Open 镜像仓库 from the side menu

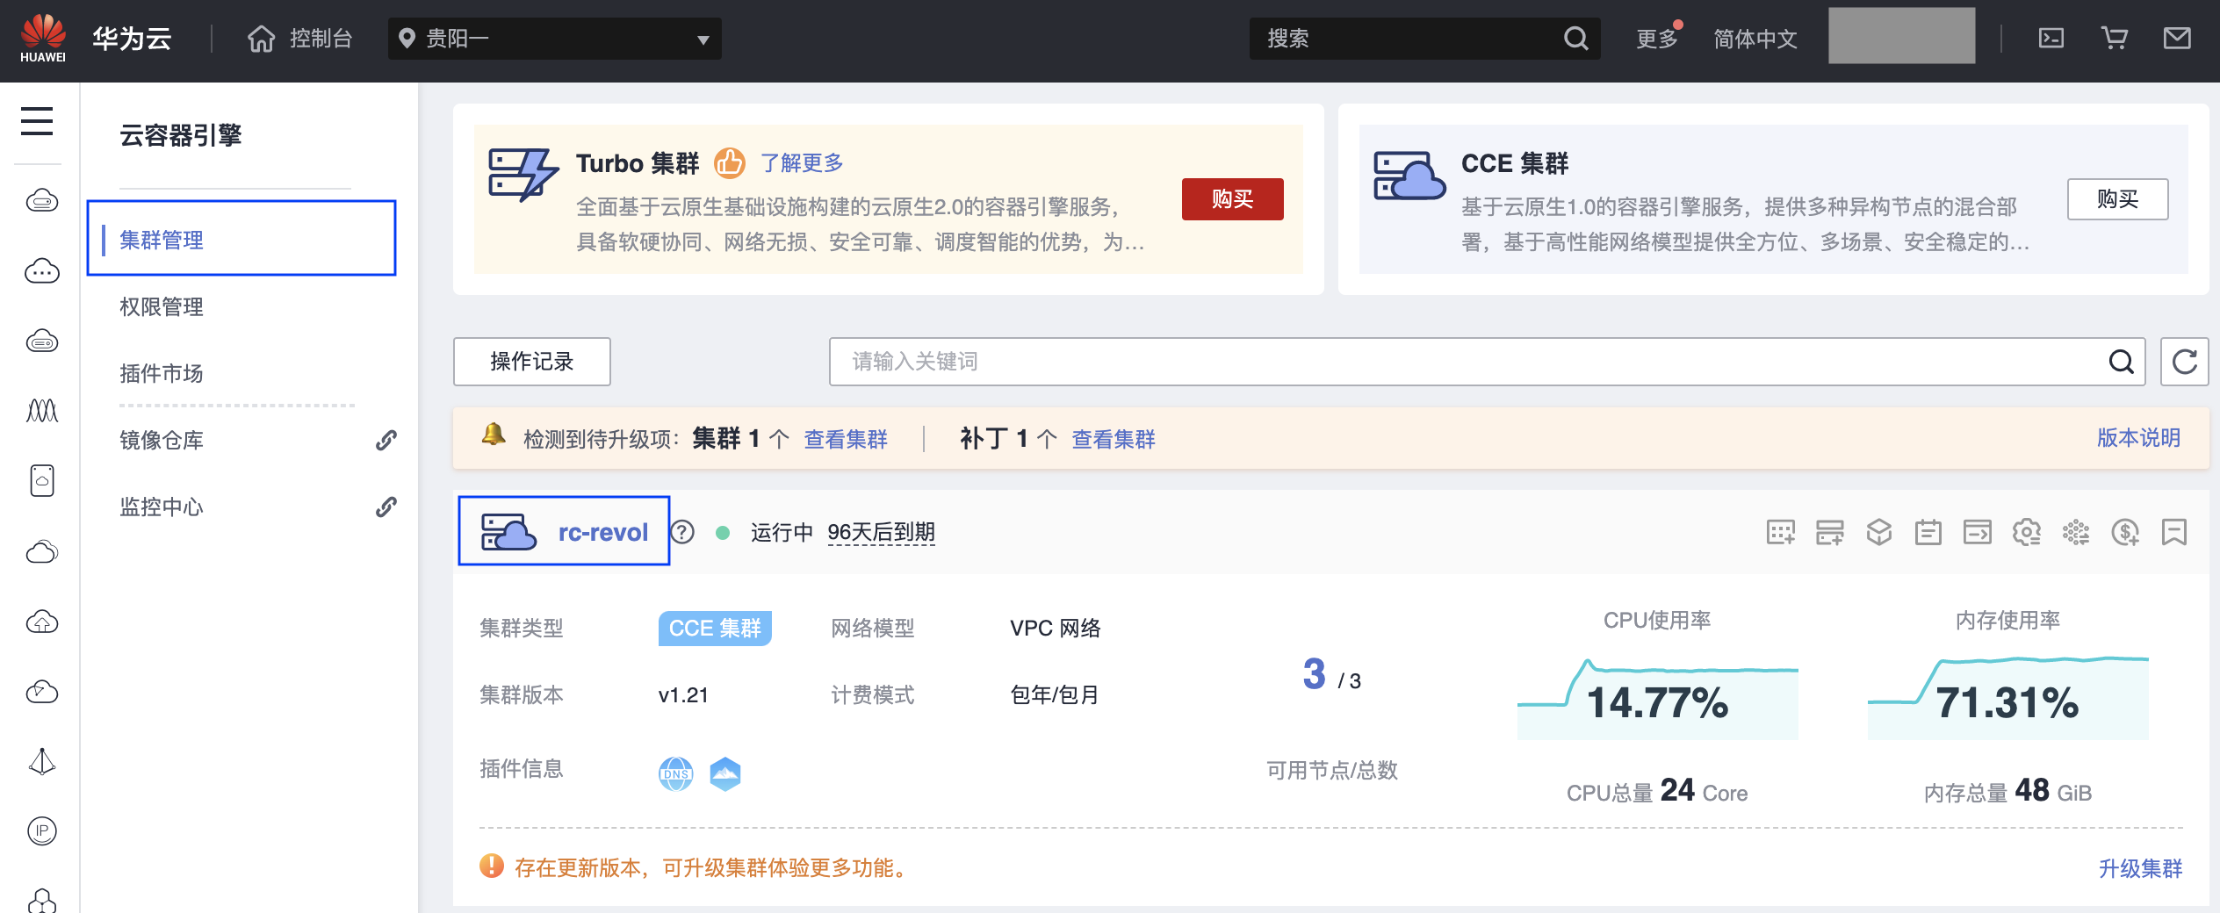click(162, 440)
